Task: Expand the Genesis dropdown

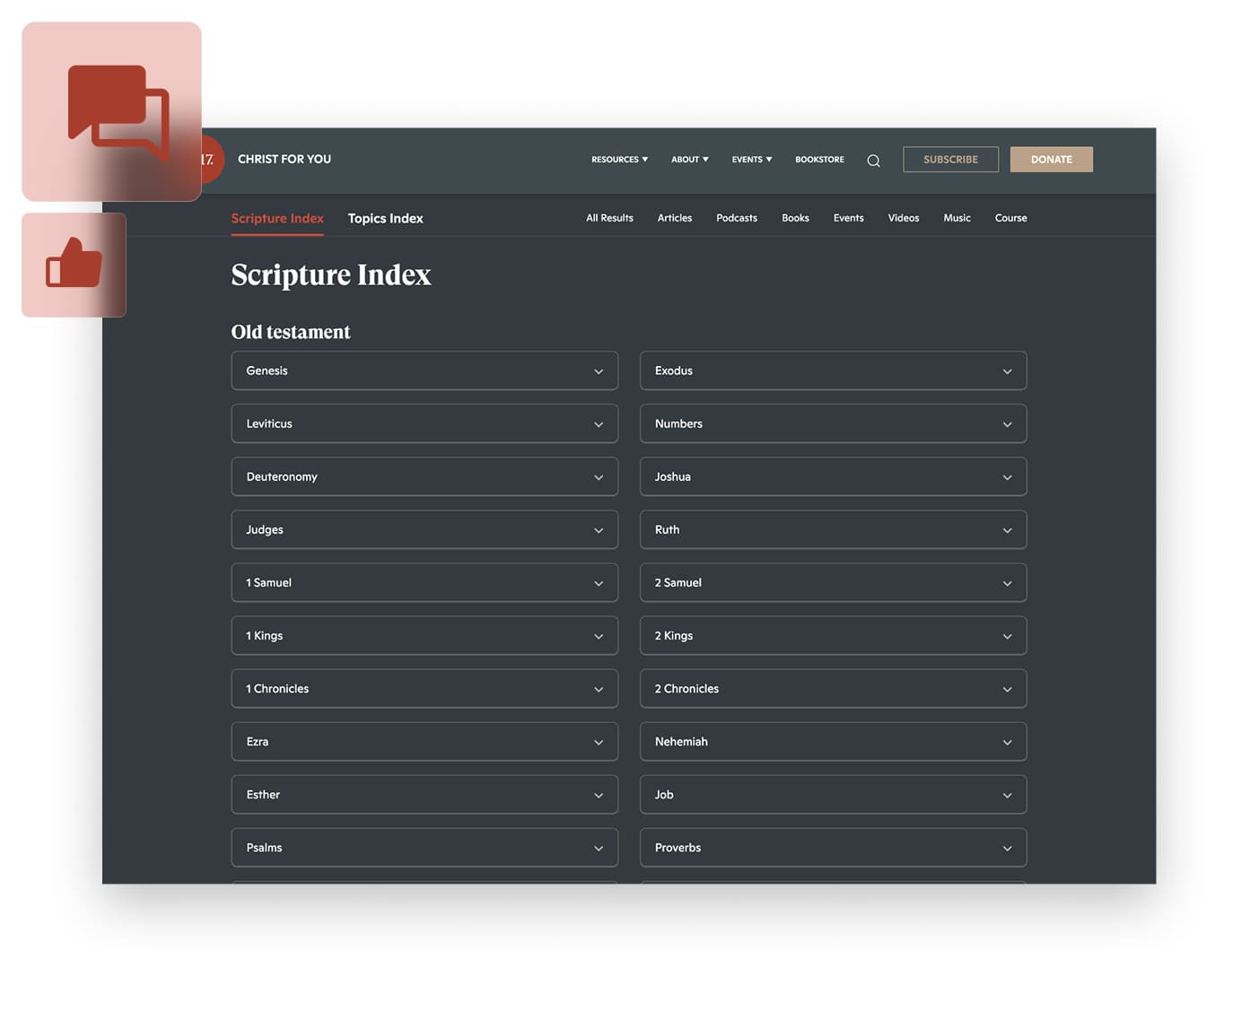Action: coord(424,370)
